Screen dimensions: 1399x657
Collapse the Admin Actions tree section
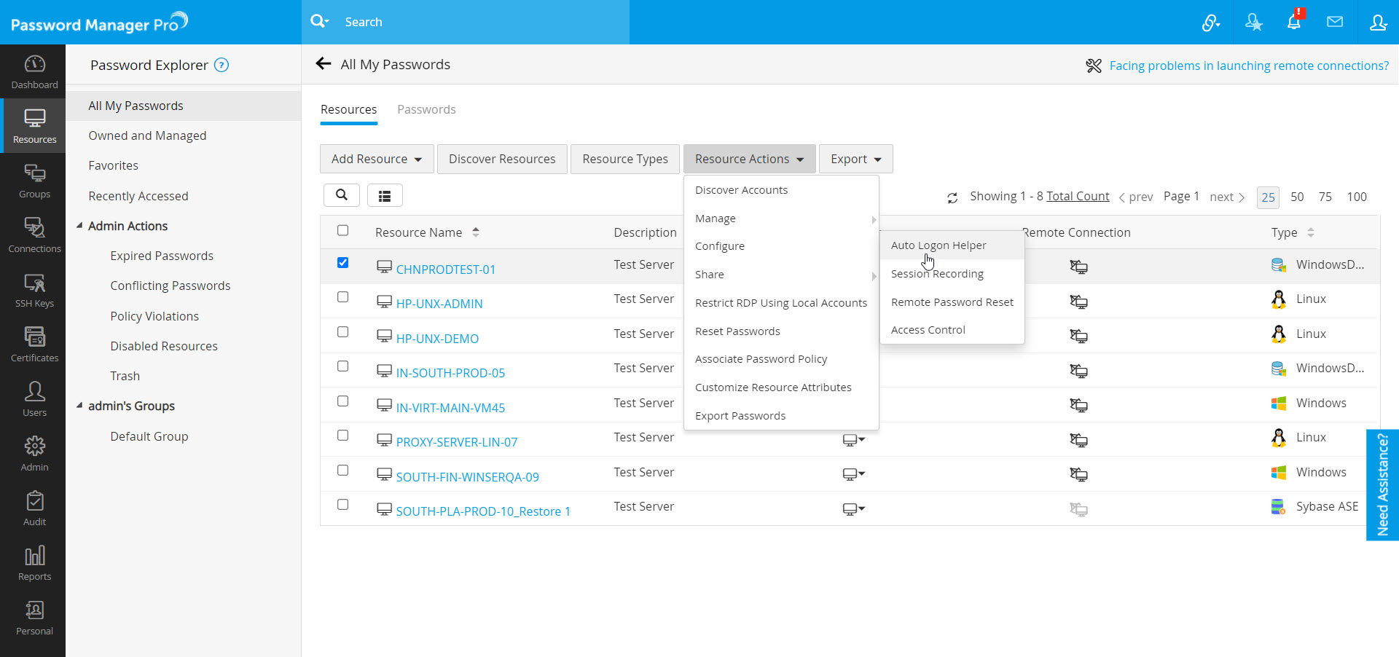[x=79, y=226]
